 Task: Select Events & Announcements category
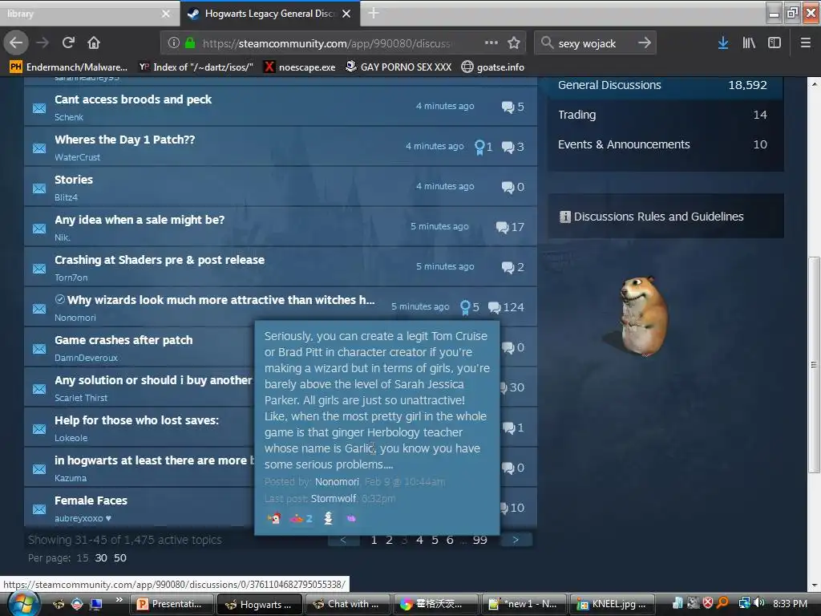pos(665,144)
